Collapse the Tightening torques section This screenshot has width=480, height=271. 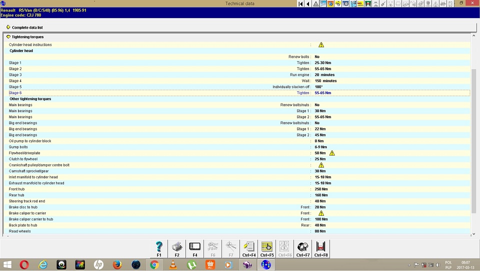[8, 37]
